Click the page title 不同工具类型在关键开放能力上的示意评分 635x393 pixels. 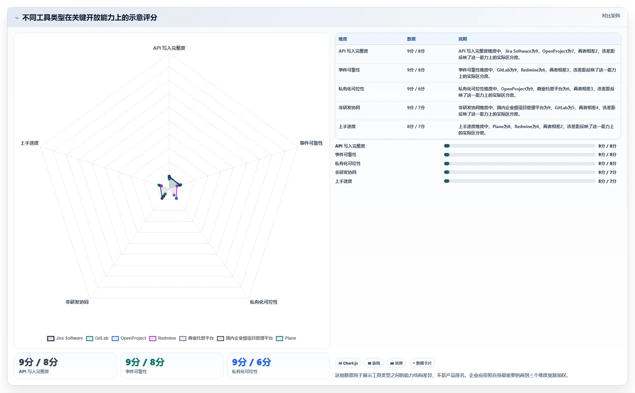point(90,18)
